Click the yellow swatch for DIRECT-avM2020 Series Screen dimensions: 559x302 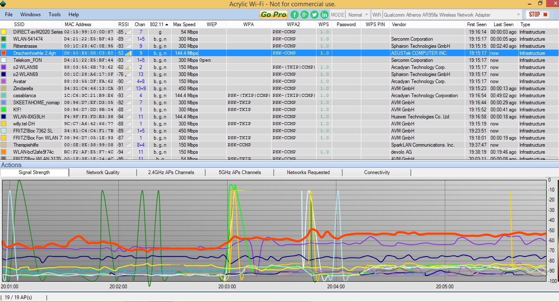[x=4, y=32]
